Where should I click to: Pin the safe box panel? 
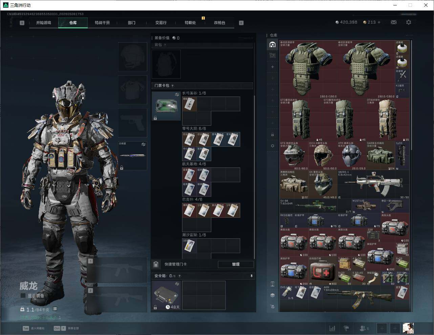[x=251, y=276]
